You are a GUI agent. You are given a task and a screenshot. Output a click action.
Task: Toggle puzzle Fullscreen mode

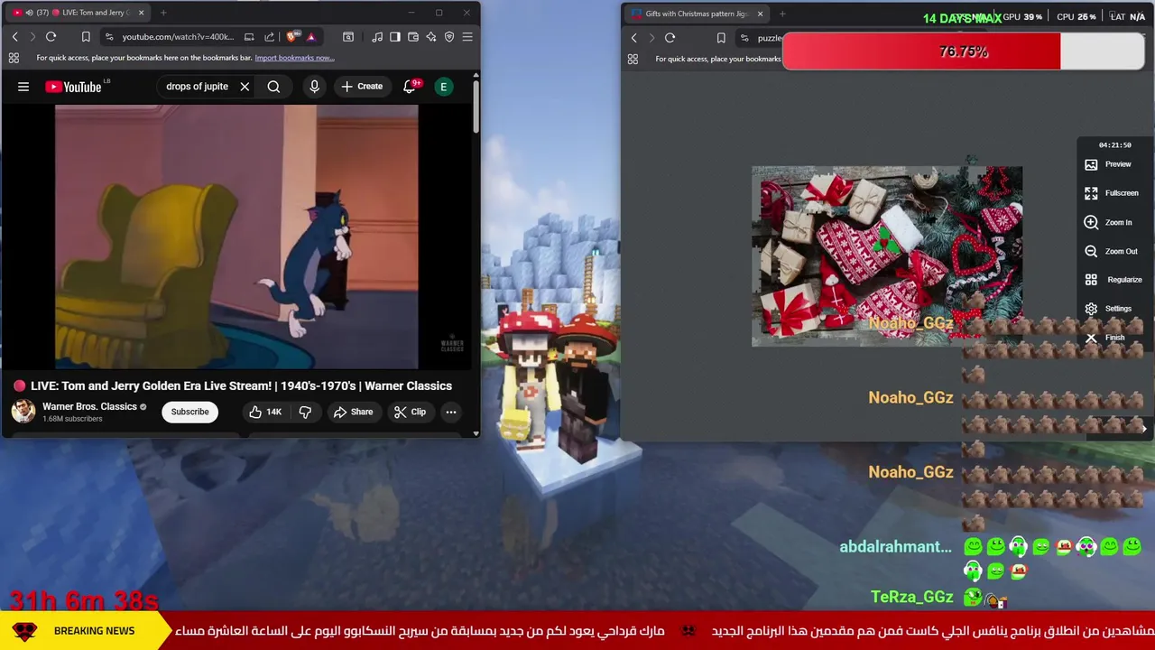click(1112, 193)
